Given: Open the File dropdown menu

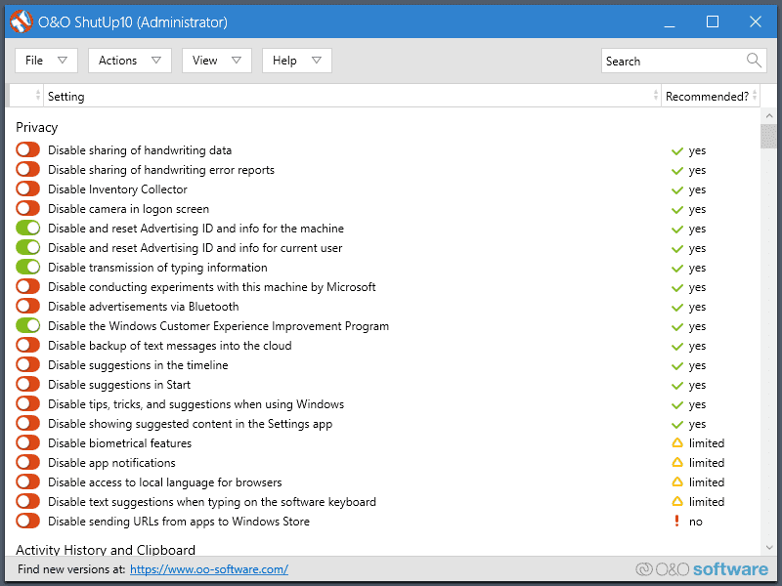Looking at the screenshot, I should [x=46, y=61].
